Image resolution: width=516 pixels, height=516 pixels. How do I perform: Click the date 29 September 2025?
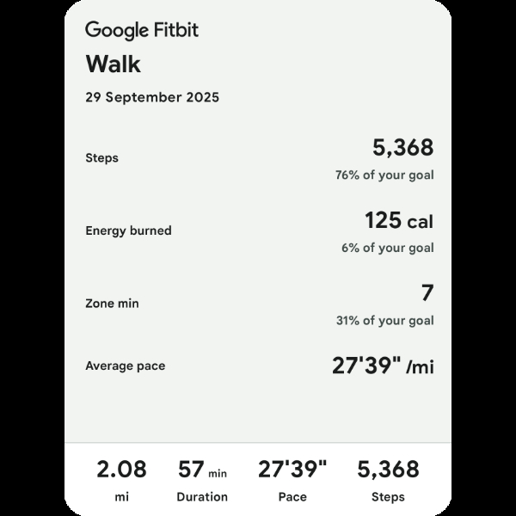click(x=152, y=97)
